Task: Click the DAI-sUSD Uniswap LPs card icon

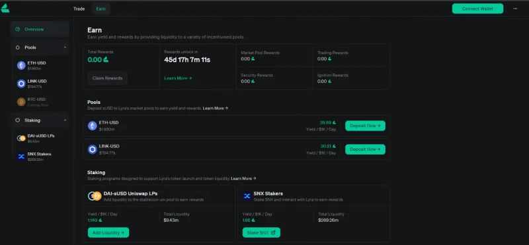Action: click(x=95, y=196)
